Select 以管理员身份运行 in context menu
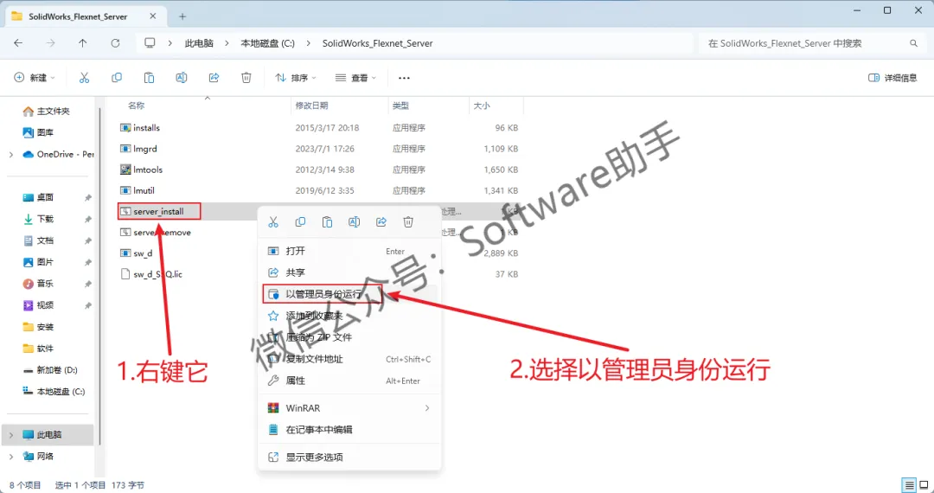 point(349,293)
